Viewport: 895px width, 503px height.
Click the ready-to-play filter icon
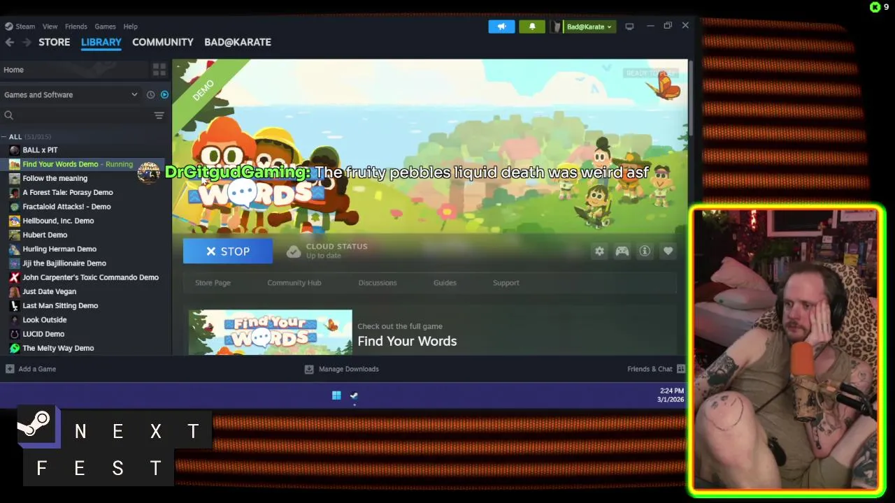[x=164, y=95]
